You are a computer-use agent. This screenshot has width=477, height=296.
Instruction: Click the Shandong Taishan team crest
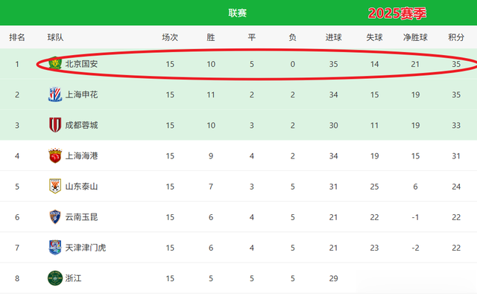(55, 186)
